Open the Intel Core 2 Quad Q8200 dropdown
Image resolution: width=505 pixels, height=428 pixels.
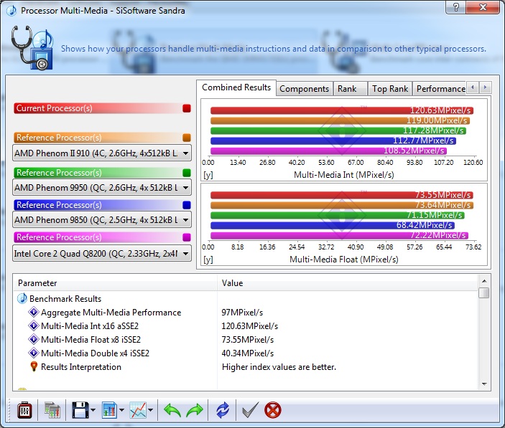[102, 254]
